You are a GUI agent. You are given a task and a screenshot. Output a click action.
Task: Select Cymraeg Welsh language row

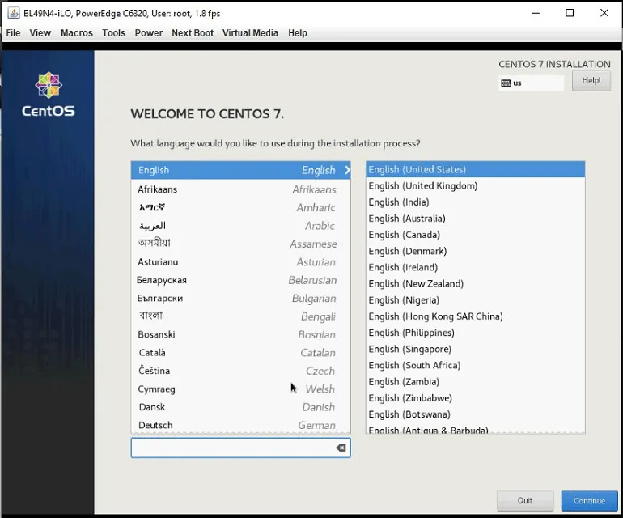(241, 388)
